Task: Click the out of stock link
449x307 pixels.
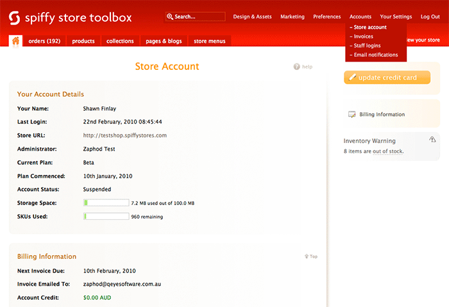Action: 387,151
